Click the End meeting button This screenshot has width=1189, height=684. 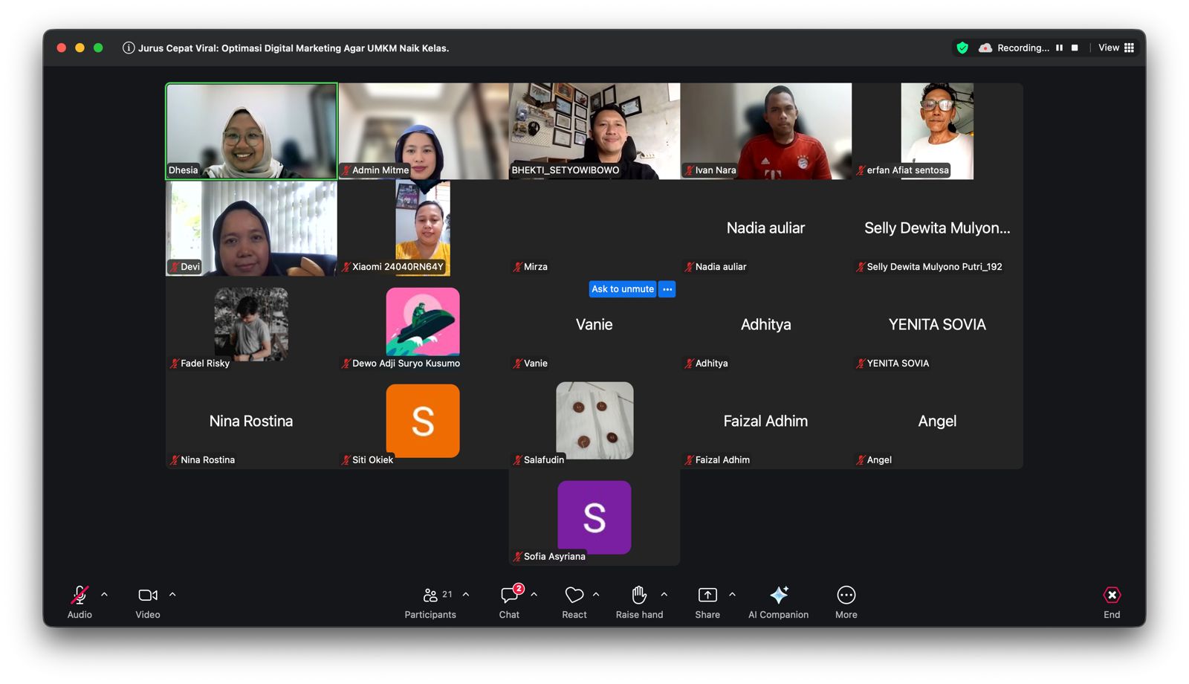tap(1112, 601)
